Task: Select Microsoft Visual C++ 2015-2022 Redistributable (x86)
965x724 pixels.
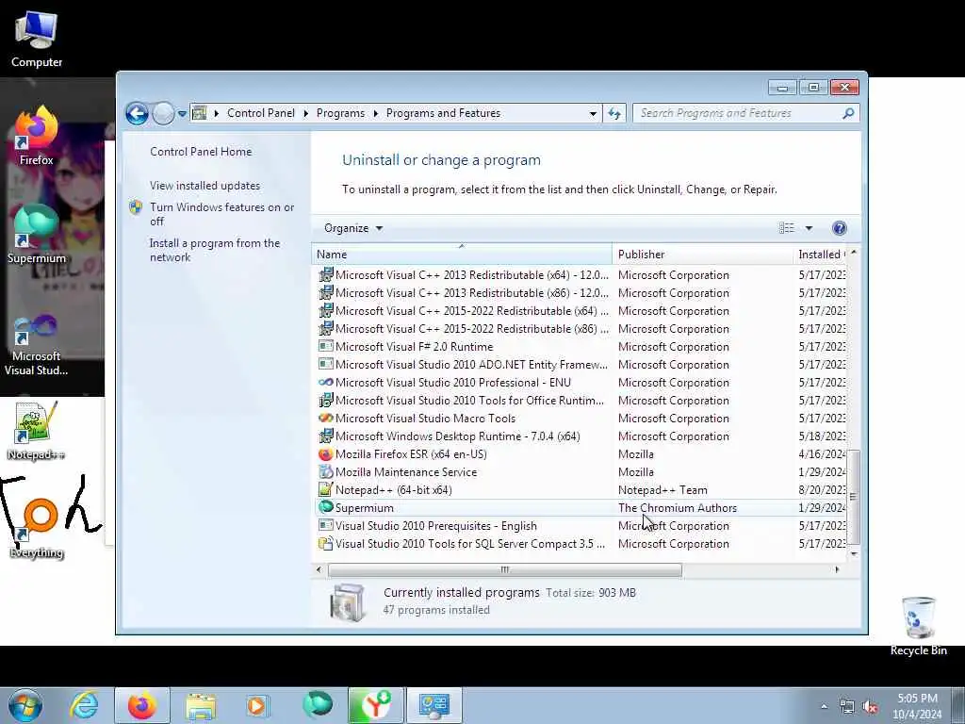Action: [581, 329]
